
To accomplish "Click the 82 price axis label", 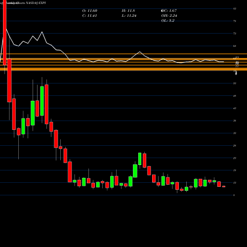I will click(x=235, y=8).
